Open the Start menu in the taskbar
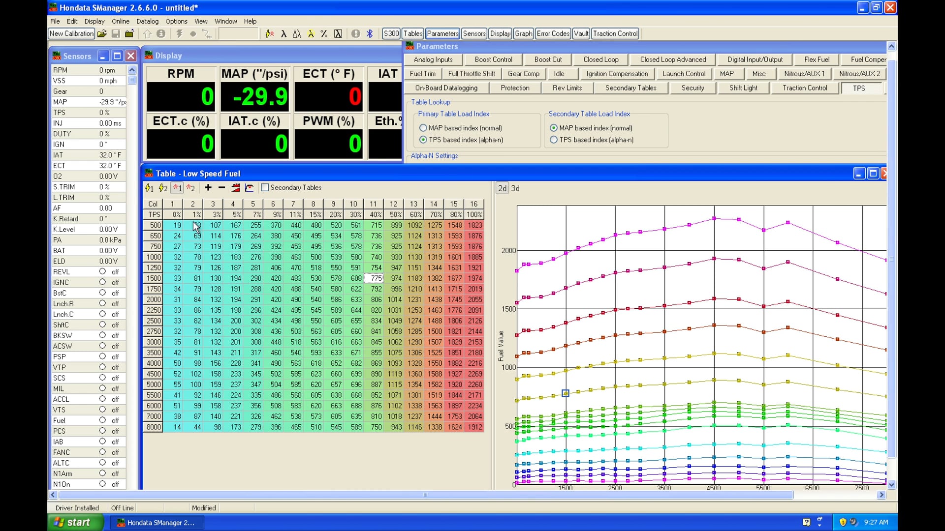Viewport: 945px width, 531px height. pyautogui.click(x=74, y=522)
